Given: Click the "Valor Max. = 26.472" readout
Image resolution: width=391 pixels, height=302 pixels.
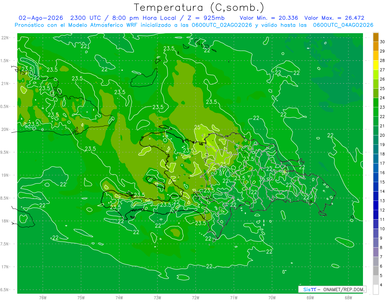Looking at the screenshot, I should click(334, 18).
